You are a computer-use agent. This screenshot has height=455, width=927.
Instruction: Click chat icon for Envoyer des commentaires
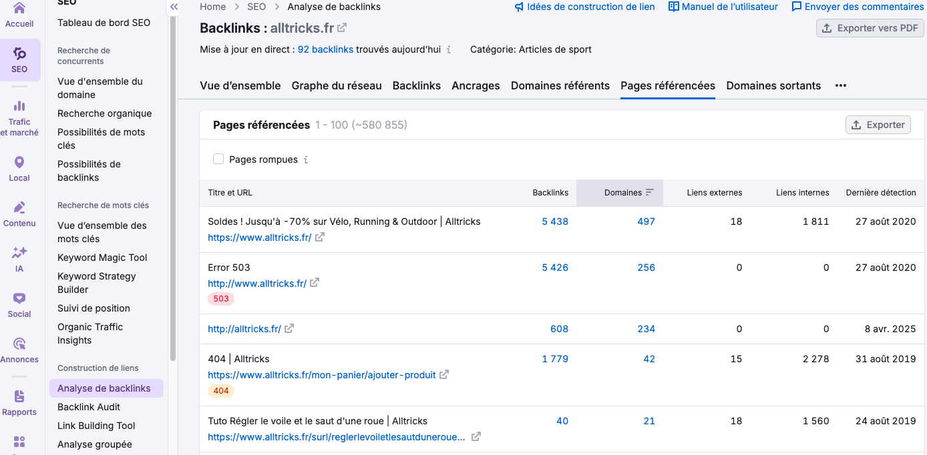click(x=797, y=7)
